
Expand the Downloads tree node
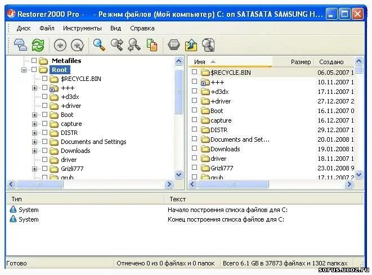(x=35, y=151)
